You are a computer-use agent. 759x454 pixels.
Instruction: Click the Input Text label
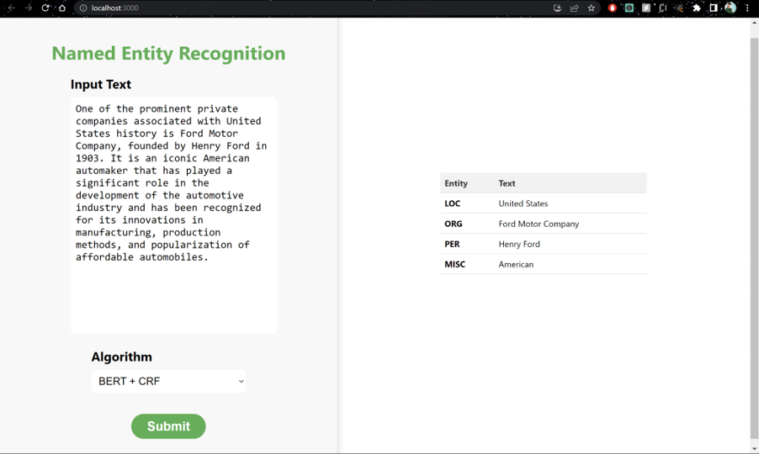point(101,85)
